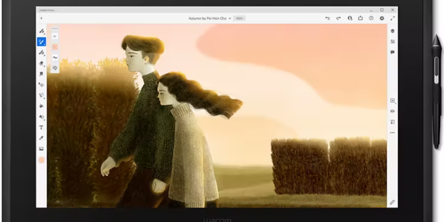Open the brush smoothing setting
Image resolution: width=444 pixels, height=222 pixels.
[x=55, y=58]
